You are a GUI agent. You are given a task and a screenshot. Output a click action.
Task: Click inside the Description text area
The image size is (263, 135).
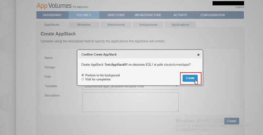[x=130, y=102]
